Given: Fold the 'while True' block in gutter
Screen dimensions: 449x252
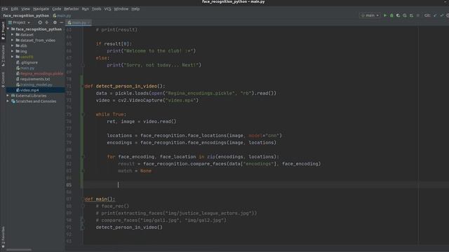Looking at the screenshot, I should point(83,114).
